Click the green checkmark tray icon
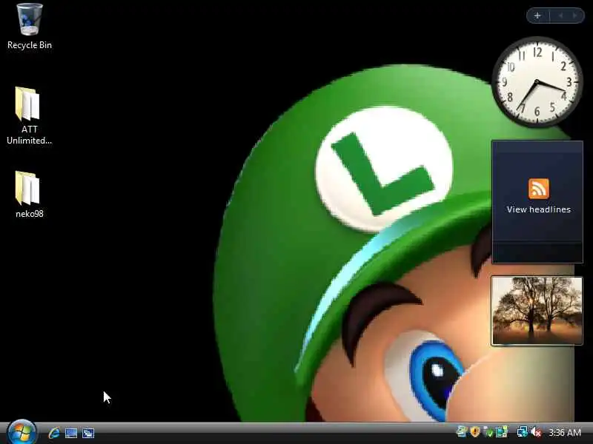Viewport: 593px width, 444px height. [x=488, y=431]
